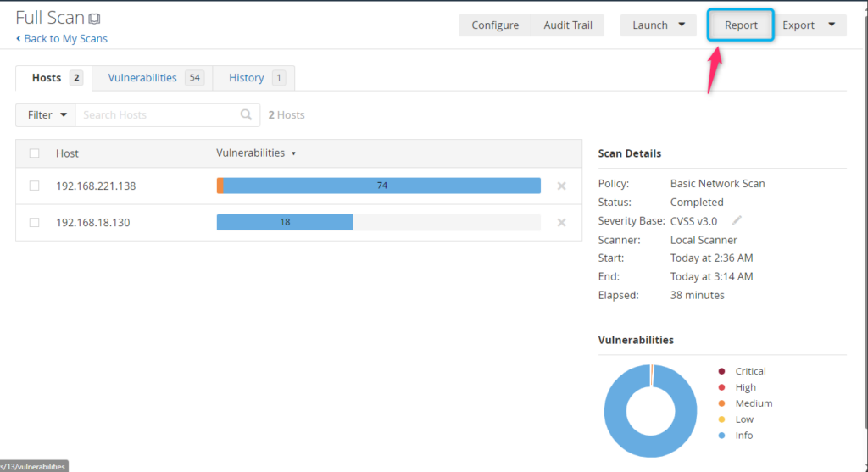Click the blue vulnerability bar showing 74
The height and width of the screenshot is (472, 868).
[x=381, y=186]
